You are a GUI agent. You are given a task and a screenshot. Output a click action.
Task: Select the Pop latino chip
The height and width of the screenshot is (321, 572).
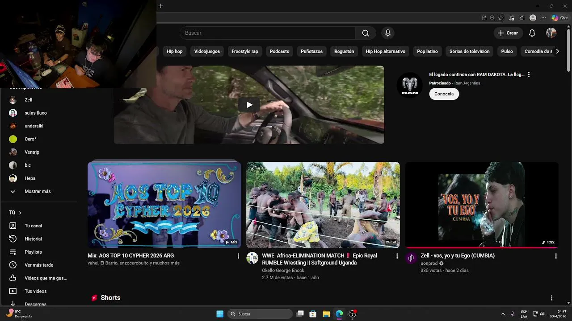click(427, 51)
